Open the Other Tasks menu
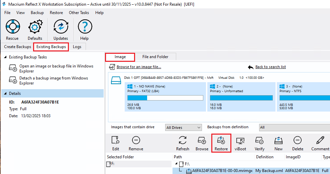 (x=79, y=13)
